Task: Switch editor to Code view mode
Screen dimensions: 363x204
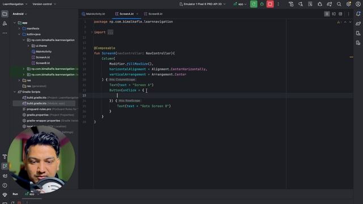Action: pyautogui.click(x=327, y=14)
